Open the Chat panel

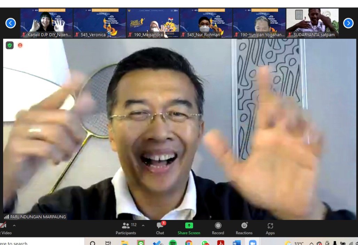coord(160,228)
